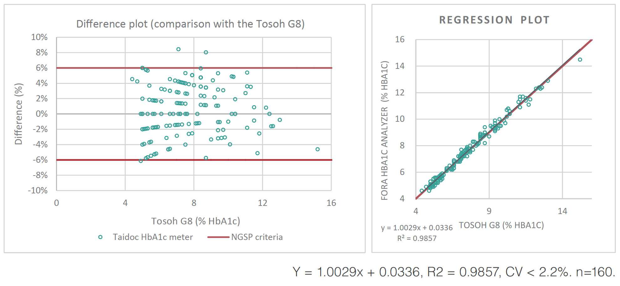This screenshot has height=286, width=620.
Task: Click the highest data point above 8% difference
Action: pos(178,49)
